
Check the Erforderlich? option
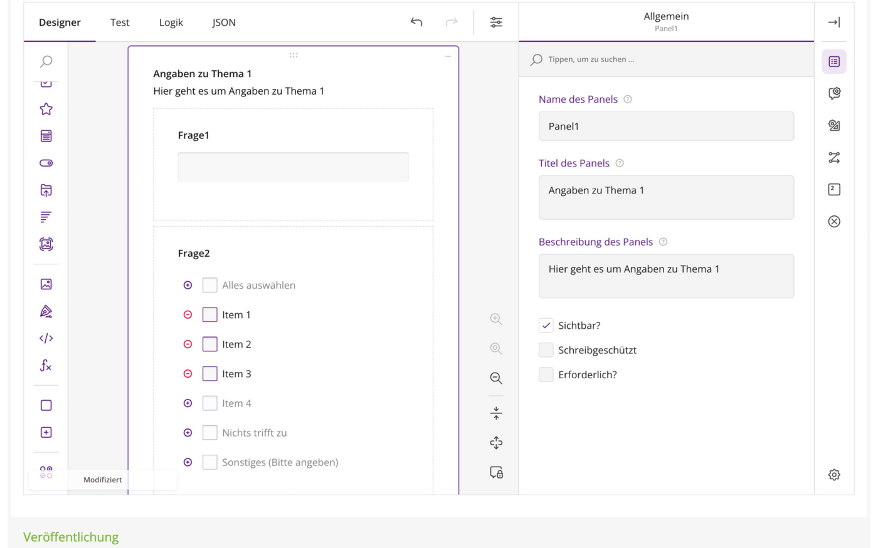click(546, 375)
